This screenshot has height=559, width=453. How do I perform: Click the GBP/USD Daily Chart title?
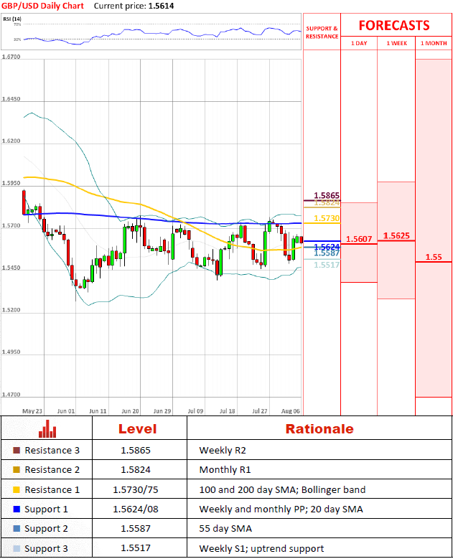point(42,6)
